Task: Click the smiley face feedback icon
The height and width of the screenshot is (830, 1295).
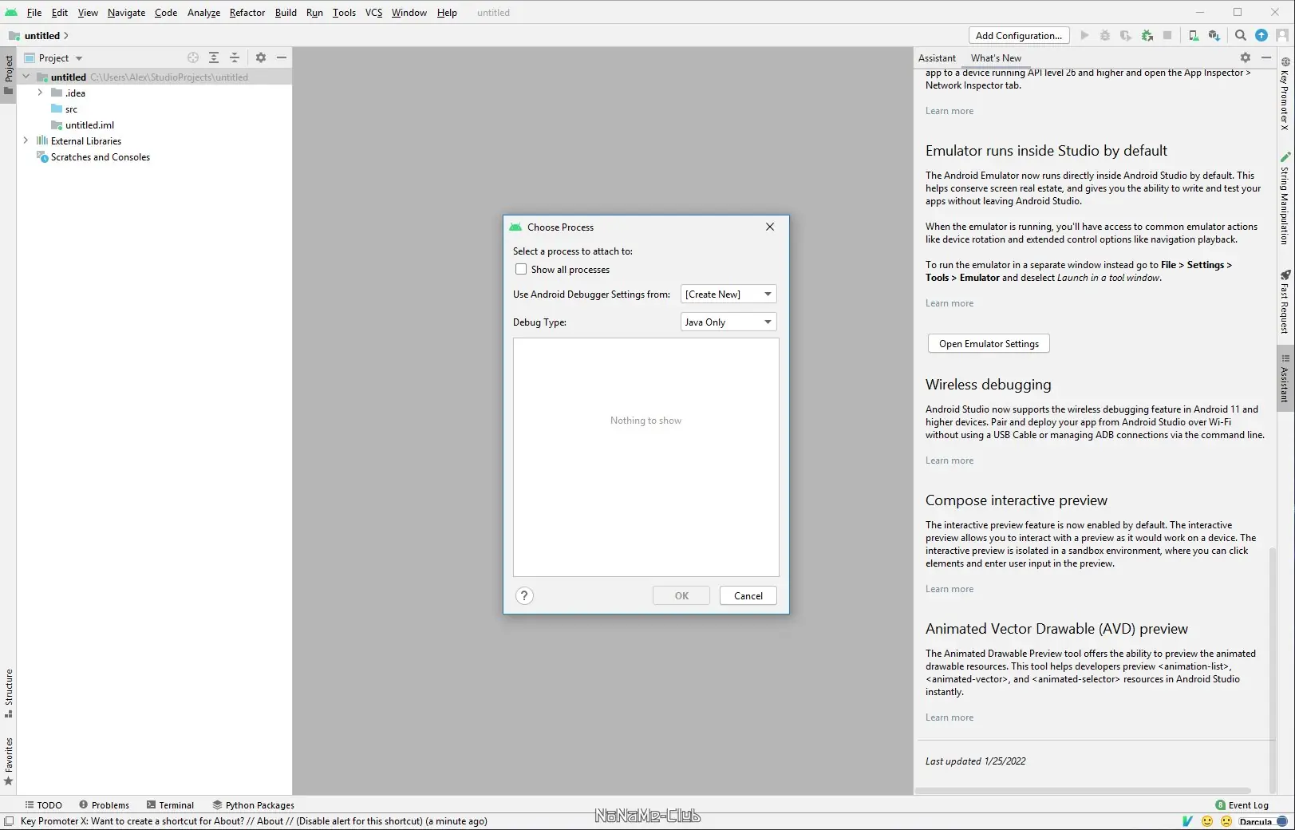Action: pyautogui.click(x=1207, y=821)
